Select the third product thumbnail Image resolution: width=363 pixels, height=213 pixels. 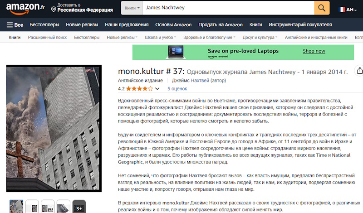pos(48,206)
